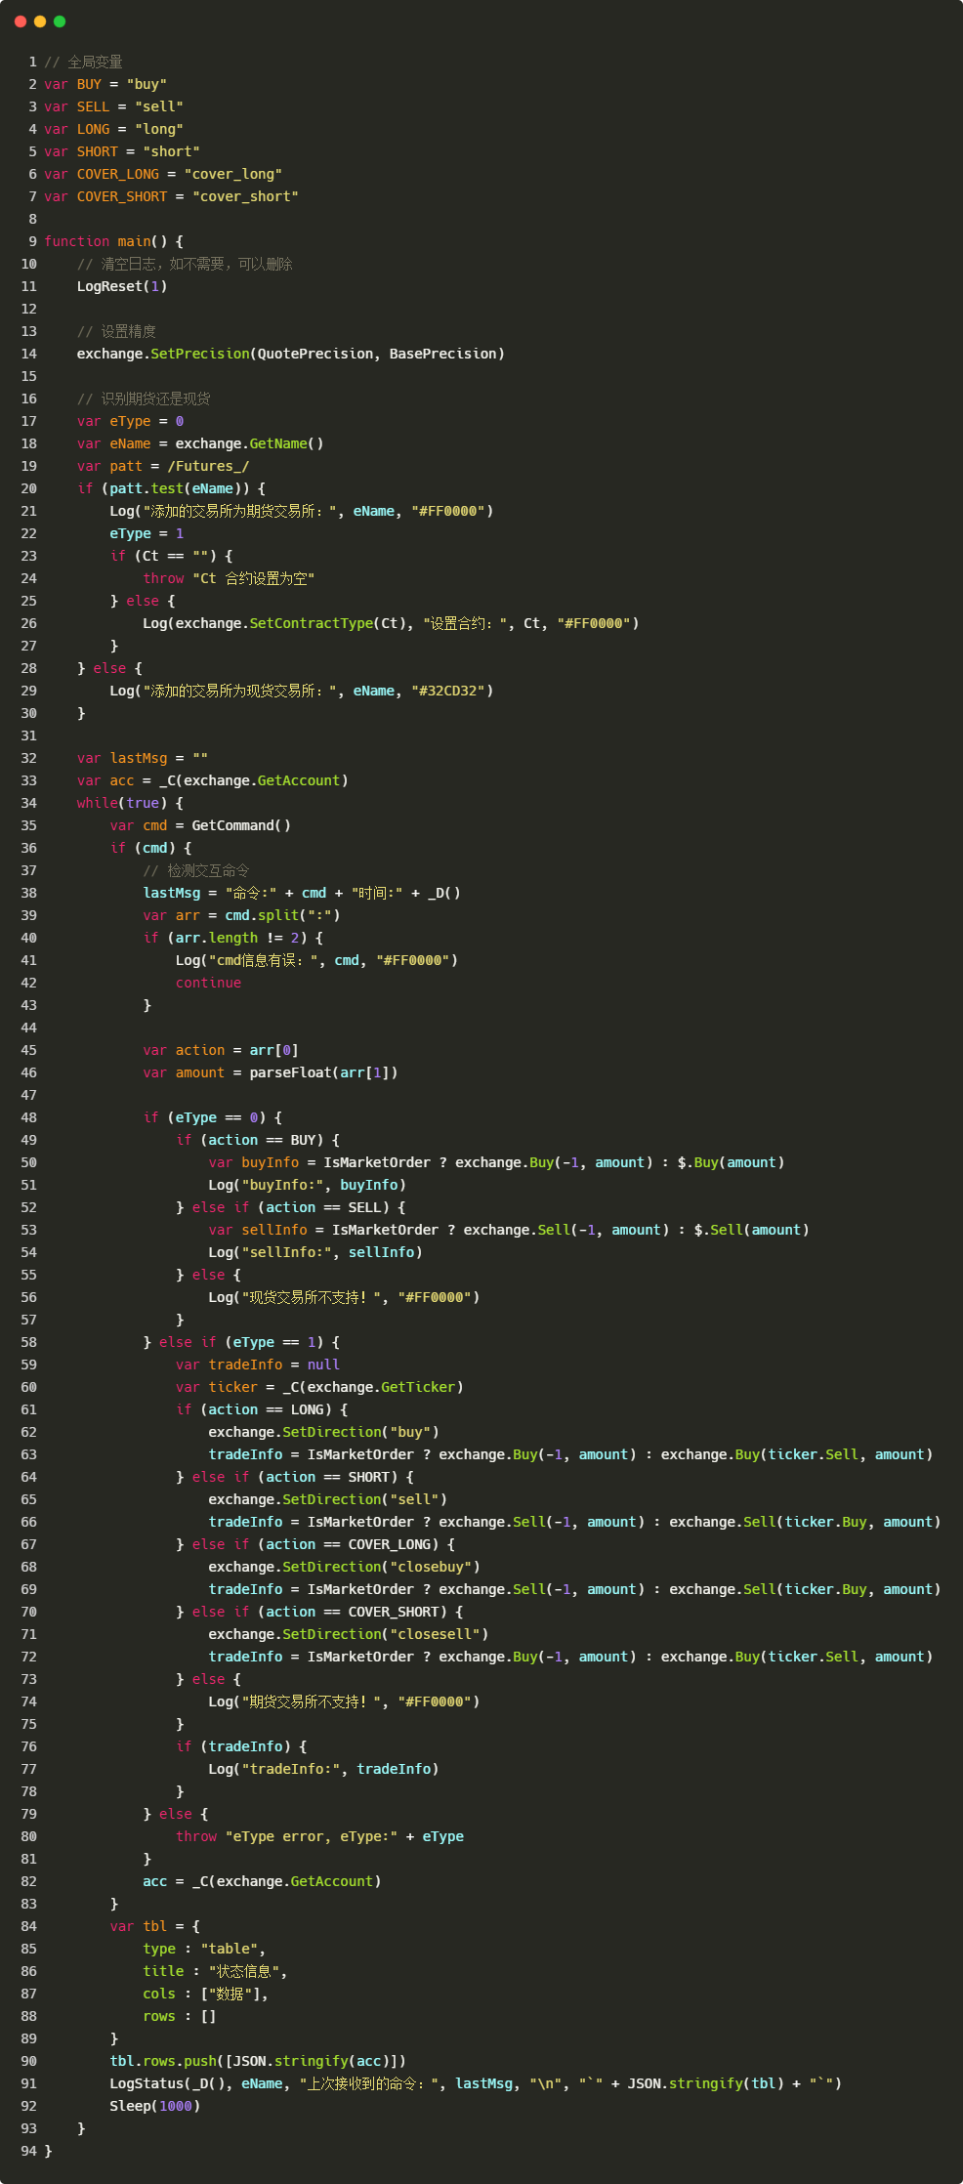
Task: Click 'var eType = 0' on line 17
Action: coord(130,421)
